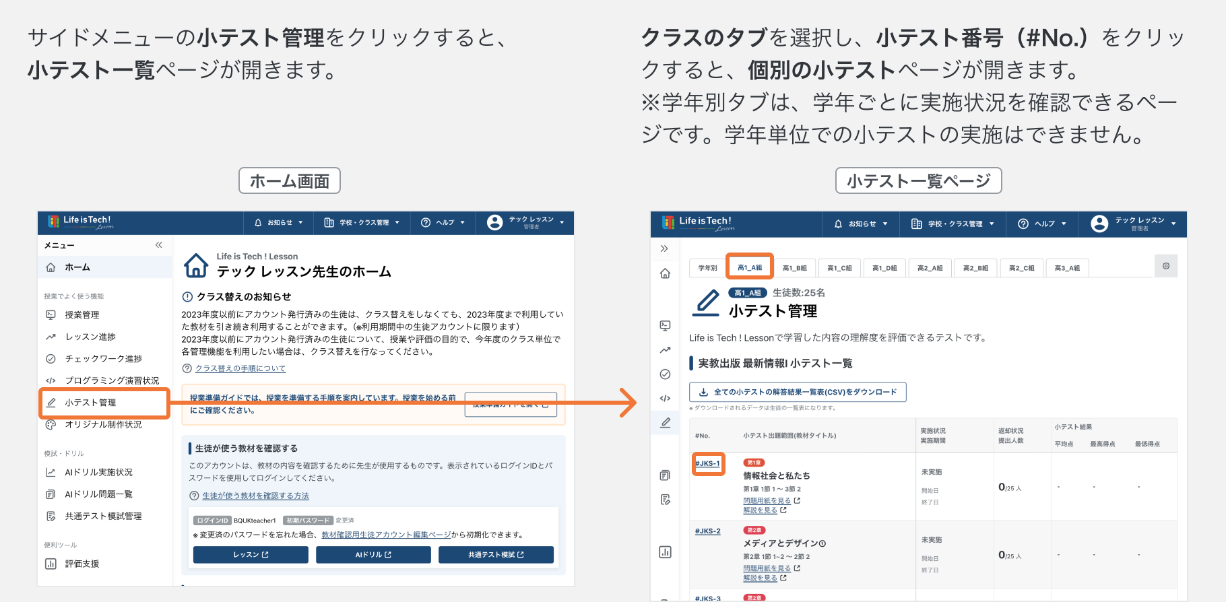Click the レッスン button on the home screen
The height and width of the screenshot is (602, 1226).
coord(251,555)
